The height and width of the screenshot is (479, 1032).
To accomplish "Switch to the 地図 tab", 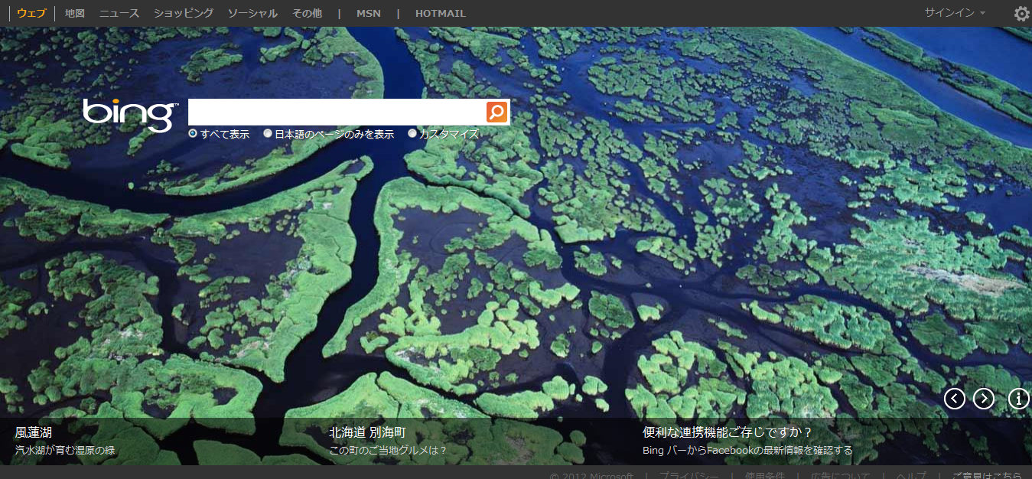I will 75,14.
